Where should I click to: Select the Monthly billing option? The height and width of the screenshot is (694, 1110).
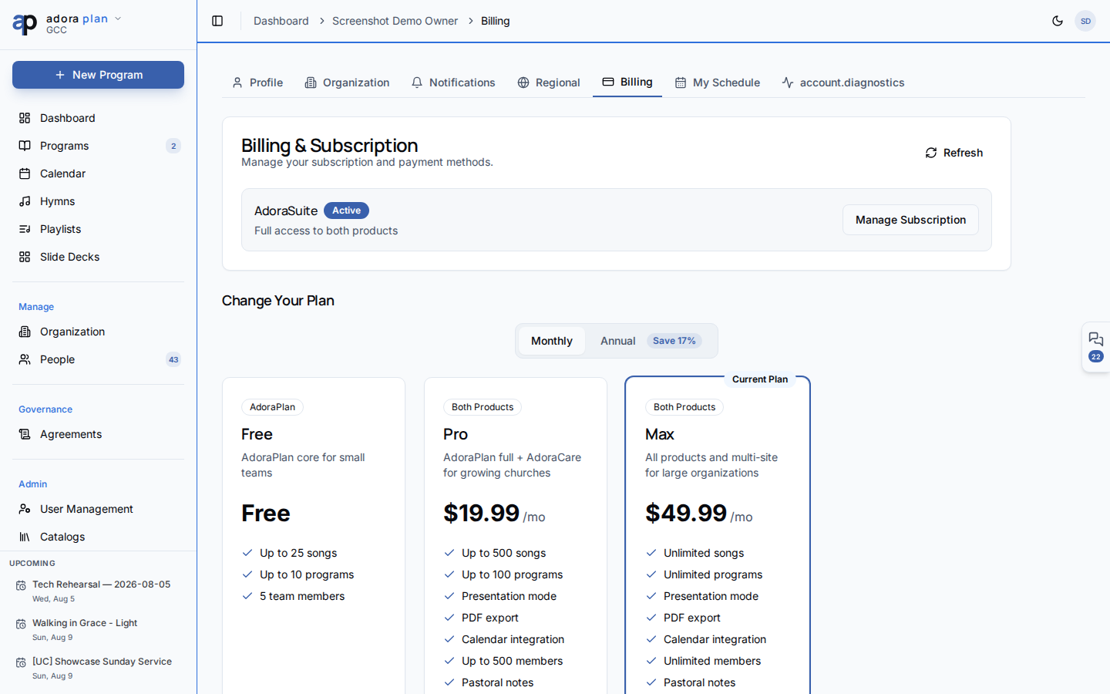pos(552,341)
